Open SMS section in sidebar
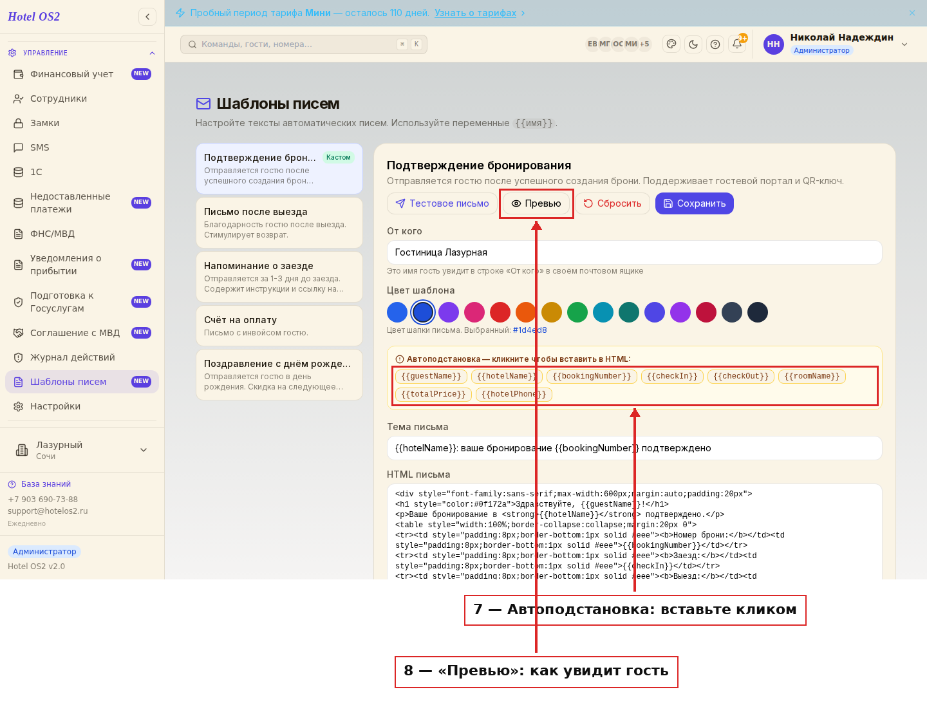Screen dimensions: 927x703 pyautogui.click(x=82, y=147)
